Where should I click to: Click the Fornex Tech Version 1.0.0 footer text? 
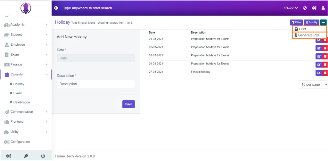point(75,156)
